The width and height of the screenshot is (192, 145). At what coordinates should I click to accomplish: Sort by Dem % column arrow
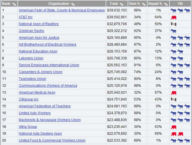click(142, 4)
